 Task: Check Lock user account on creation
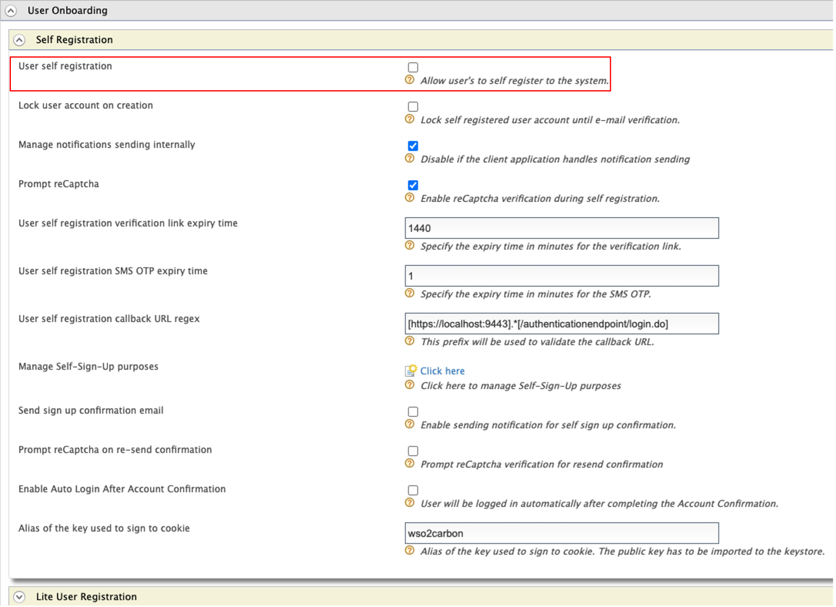tap(413, 106)
